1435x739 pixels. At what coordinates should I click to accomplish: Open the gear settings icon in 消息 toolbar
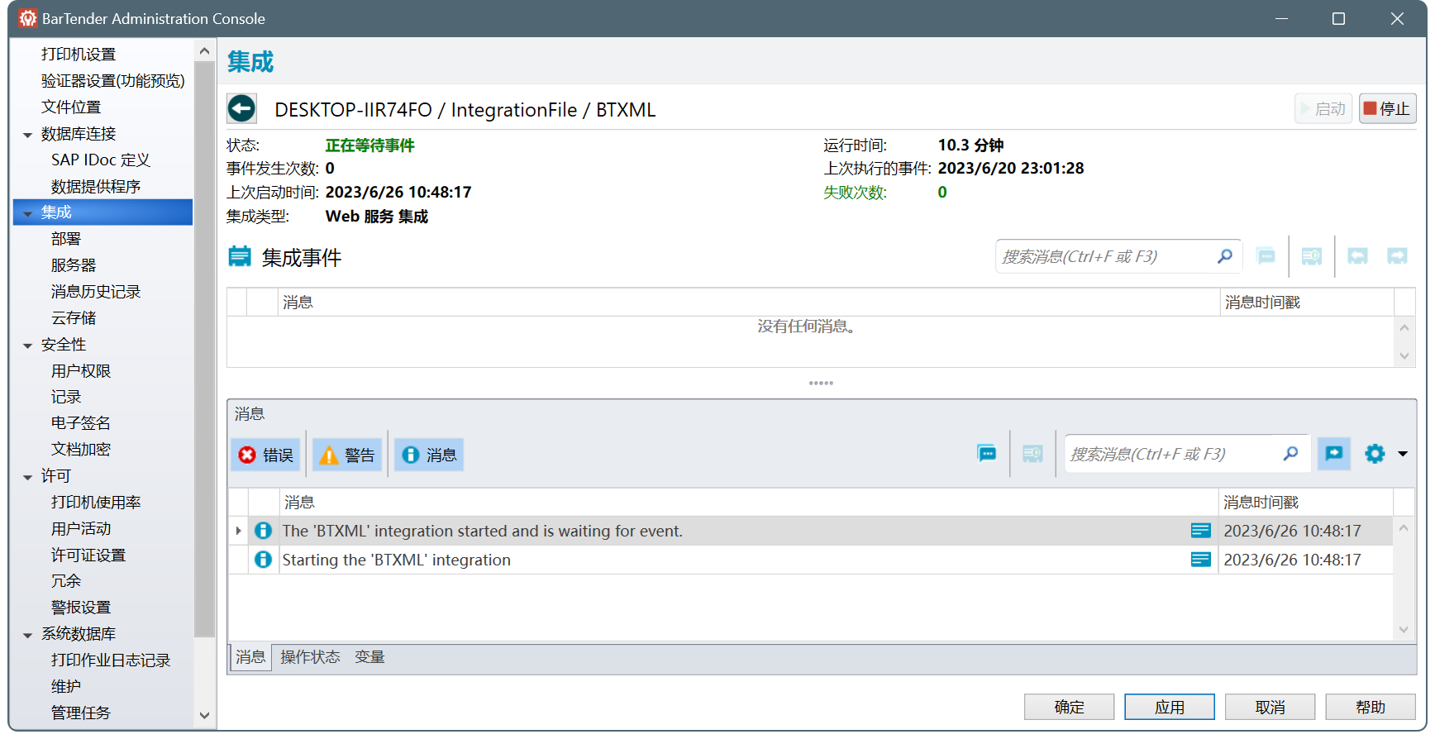click(x=1375, y=454)
